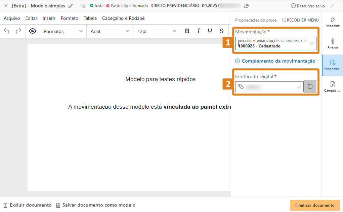Open the Tabela menu

(90, 18)
